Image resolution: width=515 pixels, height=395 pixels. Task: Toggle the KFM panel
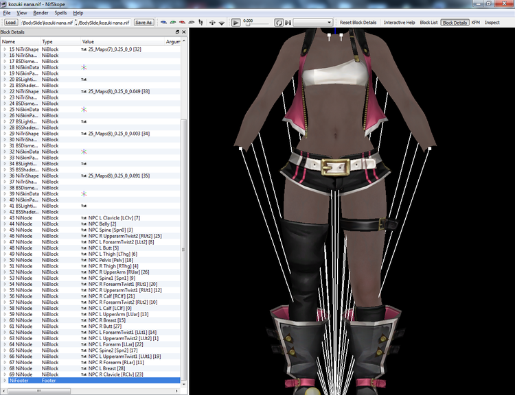(x=476, y=23)
